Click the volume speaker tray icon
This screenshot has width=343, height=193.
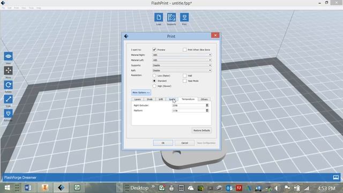tap(277, 188)
